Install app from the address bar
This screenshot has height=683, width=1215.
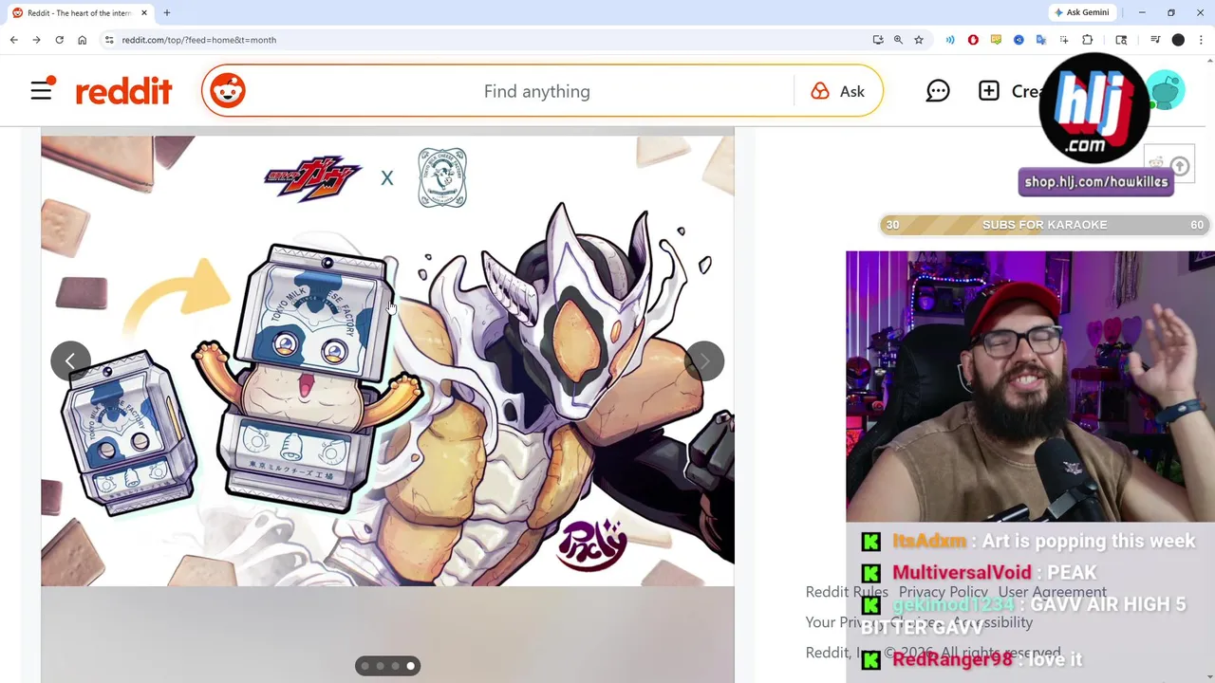[x=878, y=40]
